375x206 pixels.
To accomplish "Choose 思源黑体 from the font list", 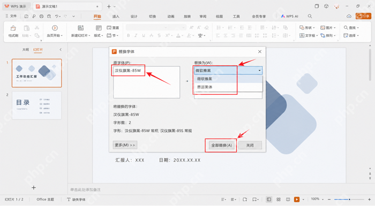I will click(228, 87).
